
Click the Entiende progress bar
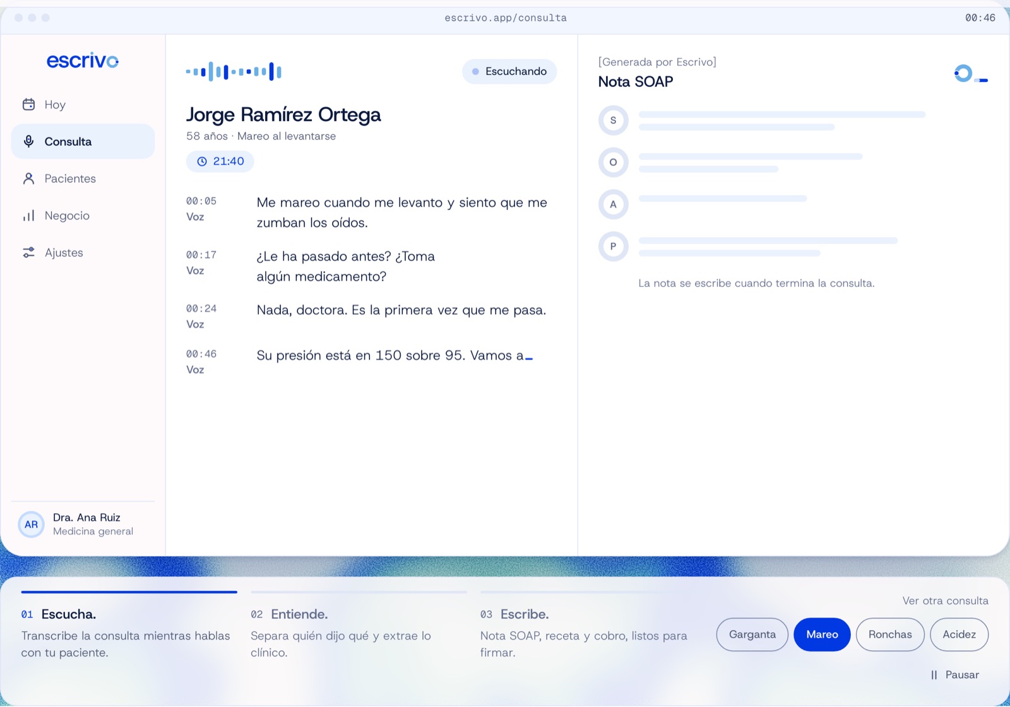(x=359, y=592)
